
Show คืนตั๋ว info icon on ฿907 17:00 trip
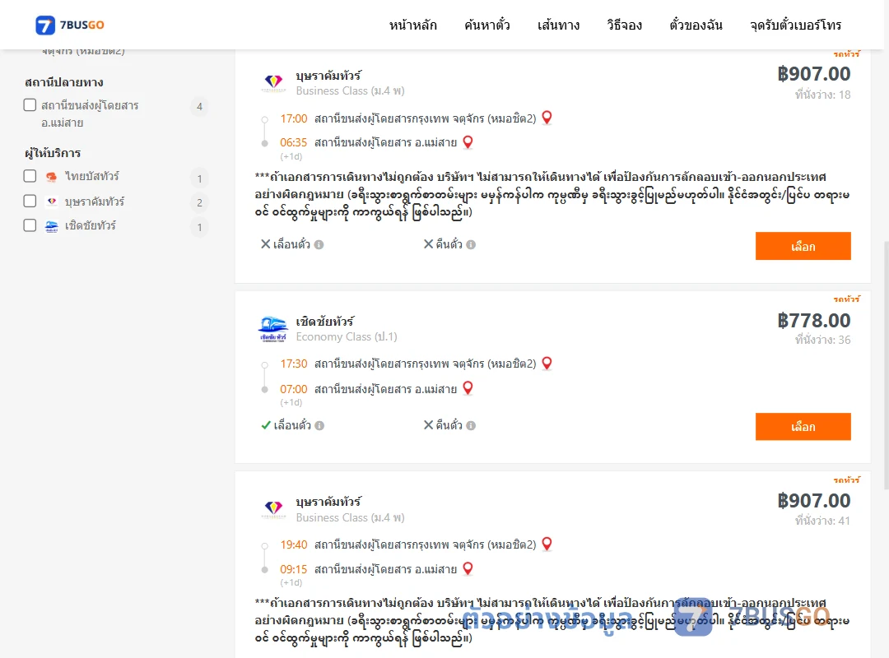point(471,245)
